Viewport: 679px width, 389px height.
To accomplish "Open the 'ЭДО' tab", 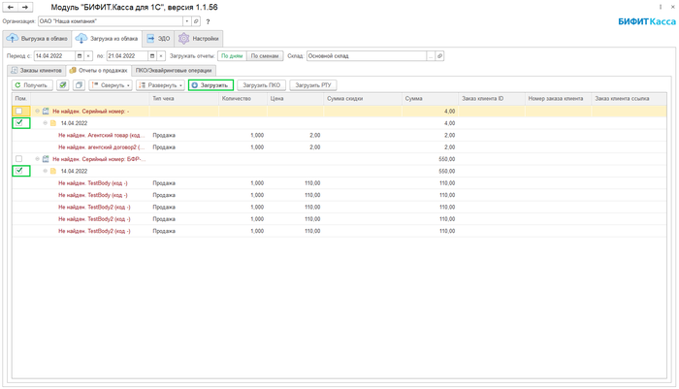I will point(158,39).
